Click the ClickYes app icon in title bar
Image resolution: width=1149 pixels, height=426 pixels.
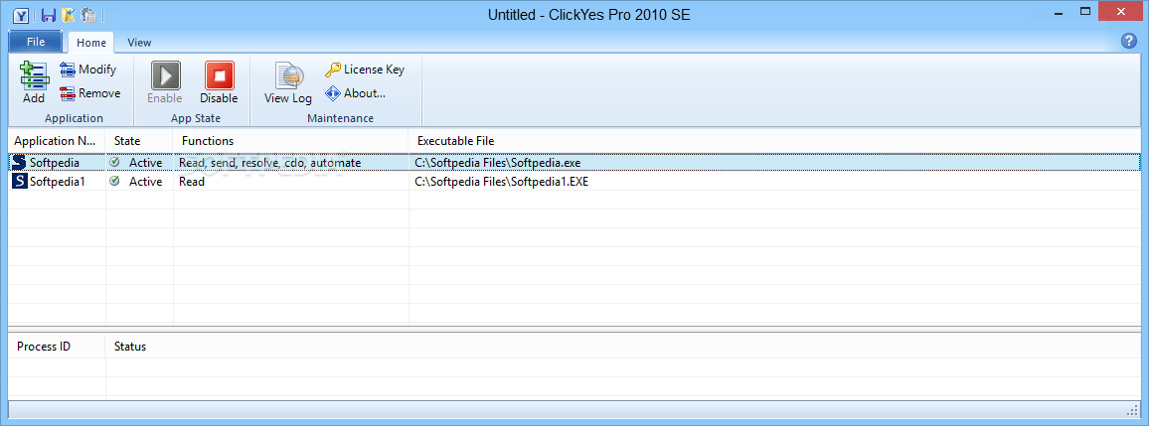[21, 15]
